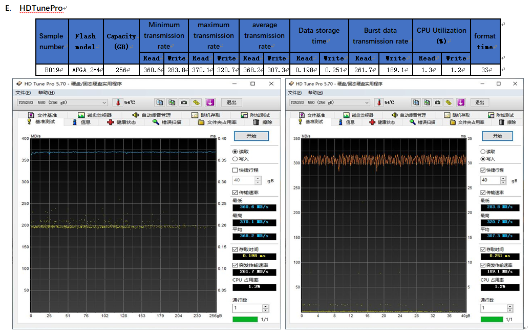Select 写入 radio button in left window
532x336 pixels.
click(235, 159)
